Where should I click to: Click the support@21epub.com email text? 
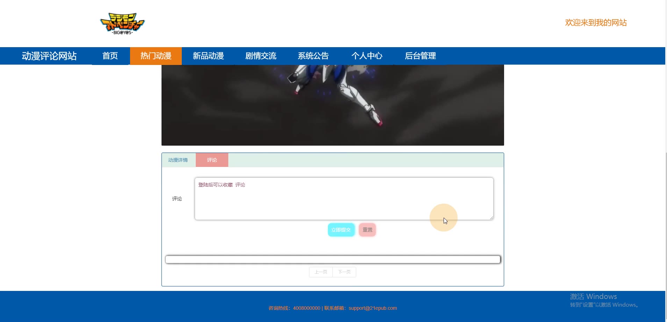[373, 308]
